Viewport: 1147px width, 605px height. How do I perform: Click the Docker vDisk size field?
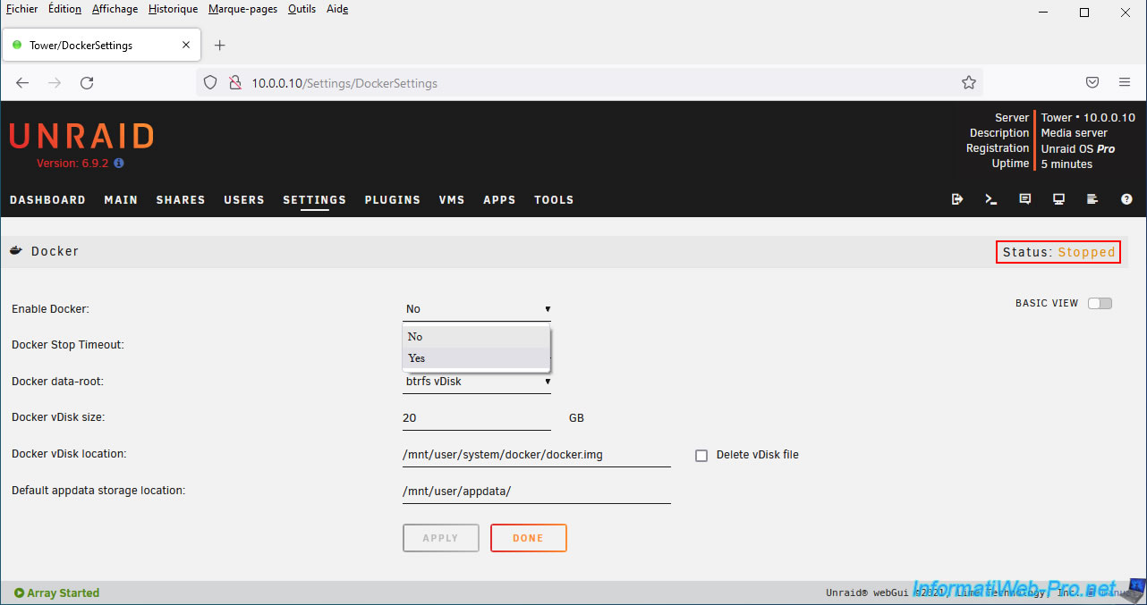point(476,418)
